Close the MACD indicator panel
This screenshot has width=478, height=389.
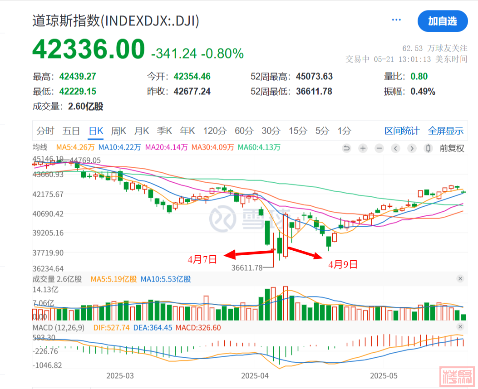460,327
